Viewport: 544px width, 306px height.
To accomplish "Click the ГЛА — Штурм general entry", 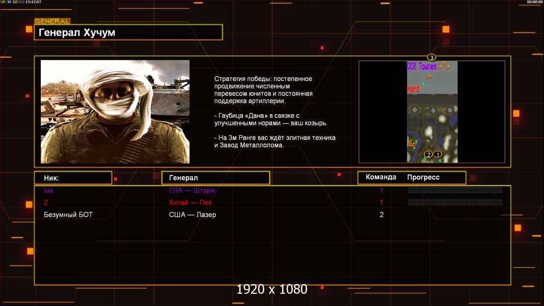I will (192, 190).
